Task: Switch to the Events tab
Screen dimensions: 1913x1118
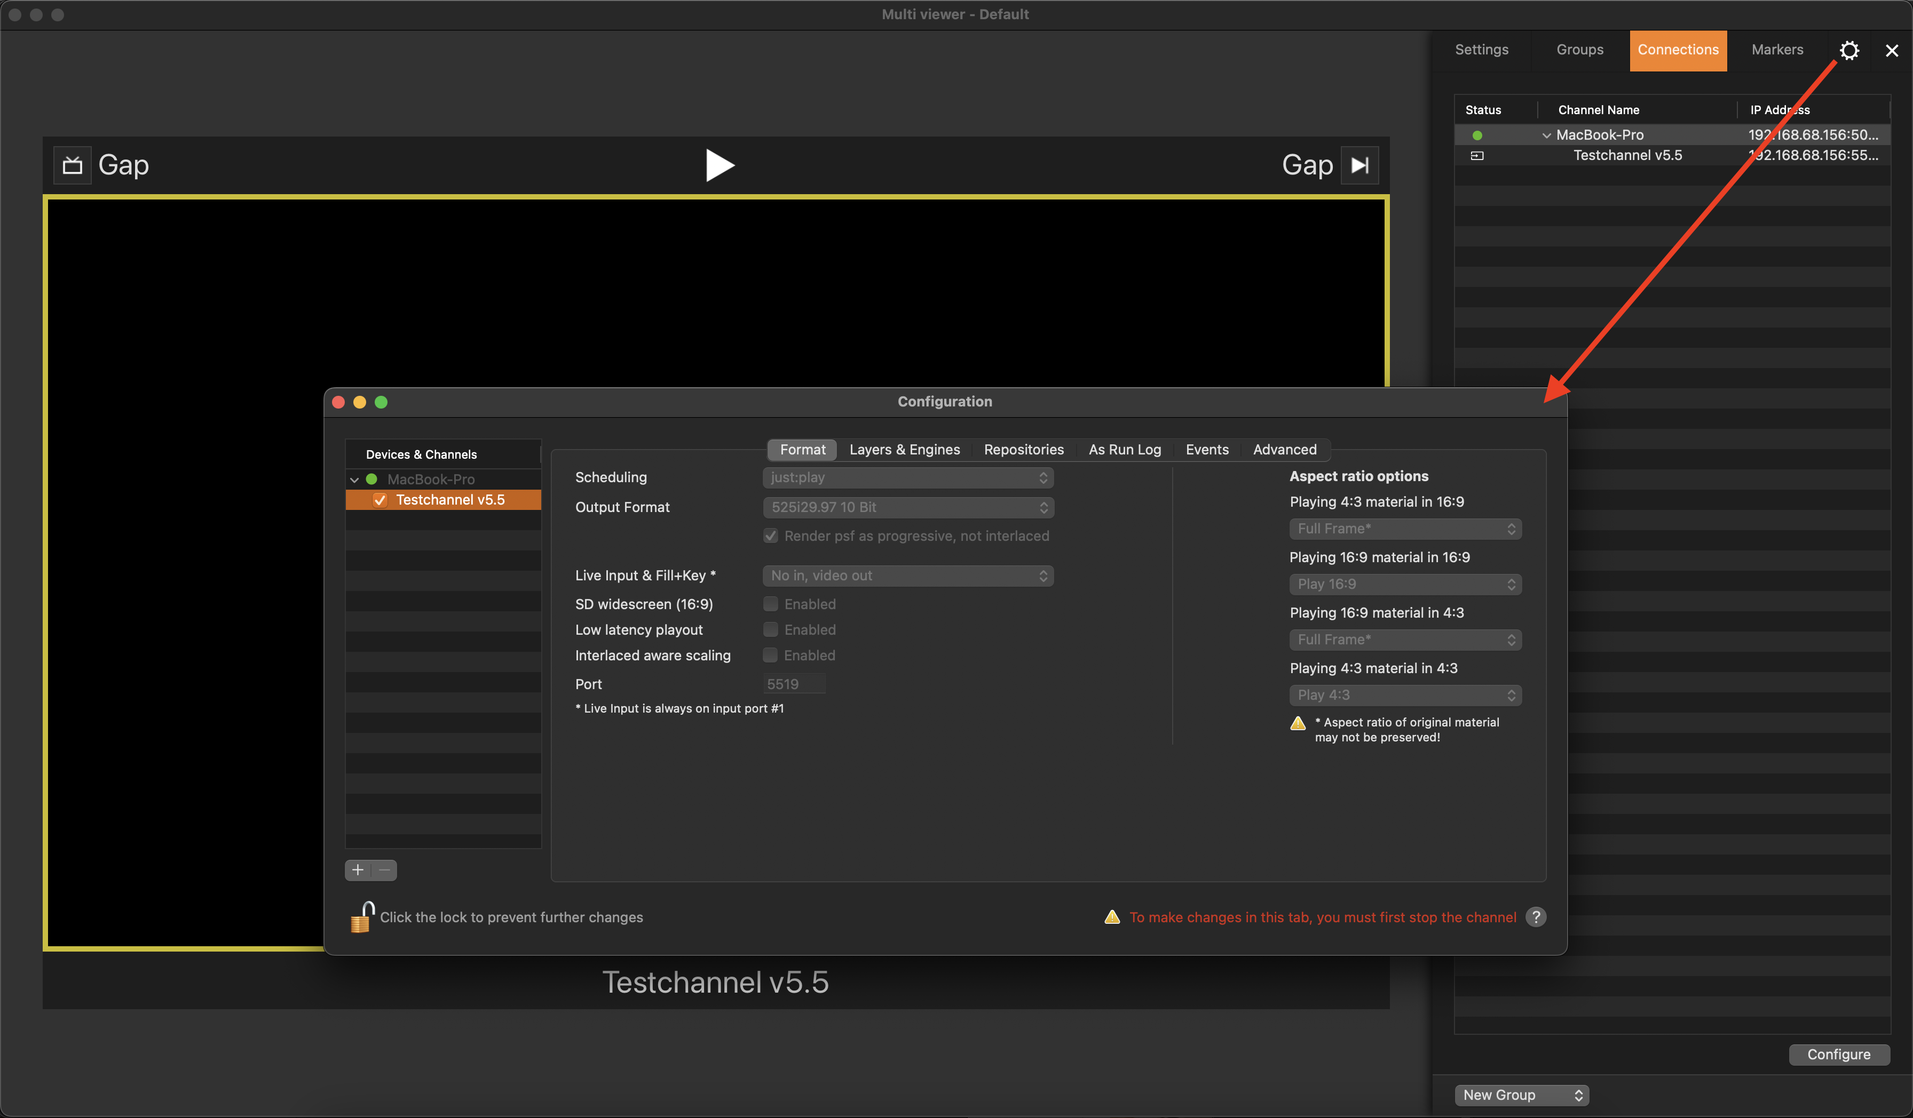Action: pyautogui.click(x=1206, y=449)
